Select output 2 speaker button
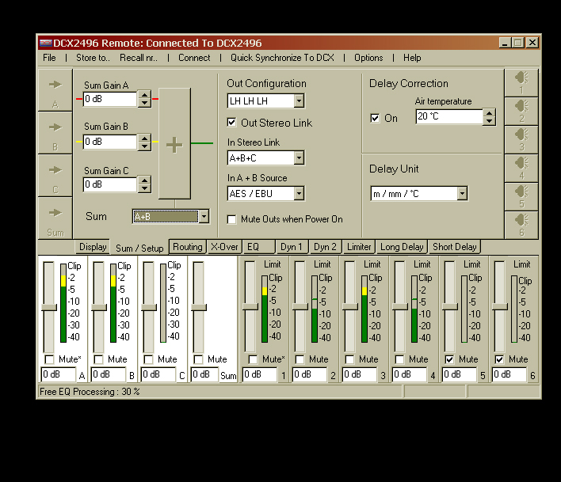561x482 pixels. coord(521,111)
